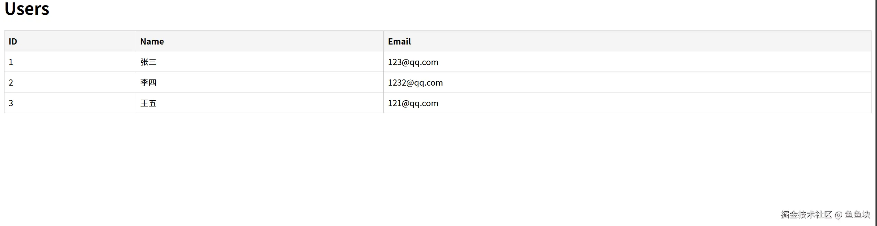
Task: Click the name cell 李四
Action: (148, 83)
